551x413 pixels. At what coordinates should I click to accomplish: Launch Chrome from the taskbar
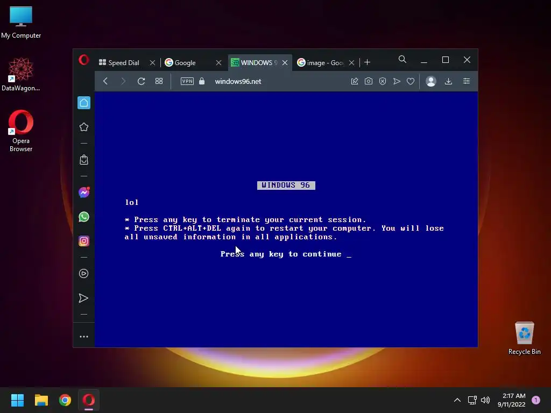[65, 400]
